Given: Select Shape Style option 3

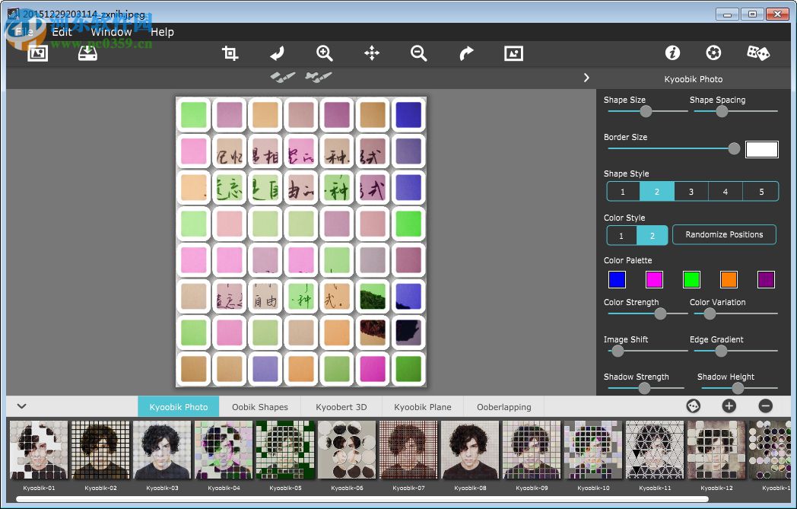Looking at the screenshot, I should pos(691,191).
